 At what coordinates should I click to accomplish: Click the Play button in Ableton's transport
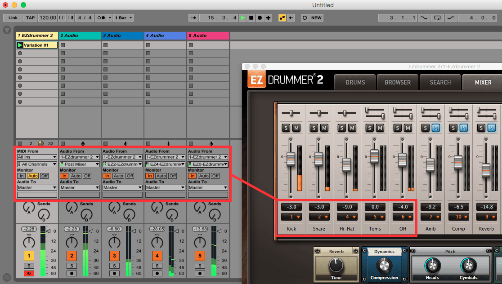242,18
